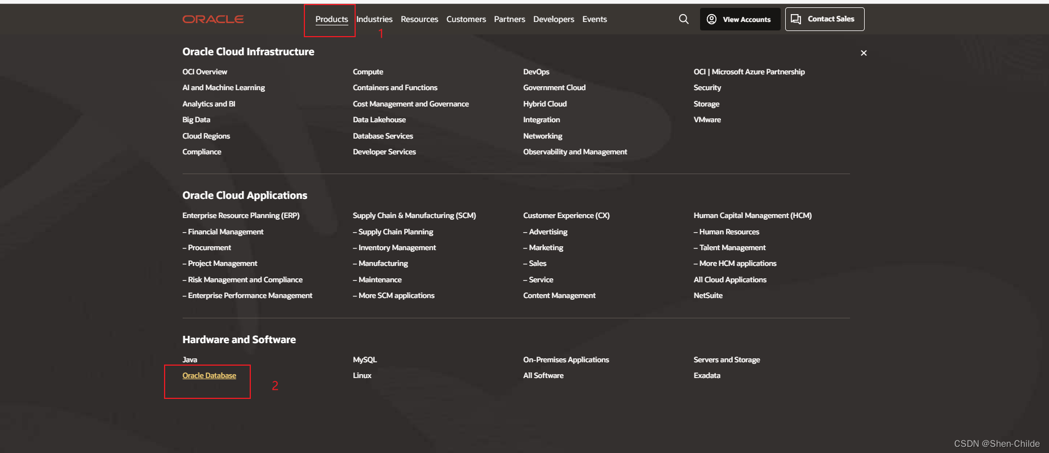This screenshot has width=1049, height=453.
Task: Select the Security link
Action: (x=707, y=87)
